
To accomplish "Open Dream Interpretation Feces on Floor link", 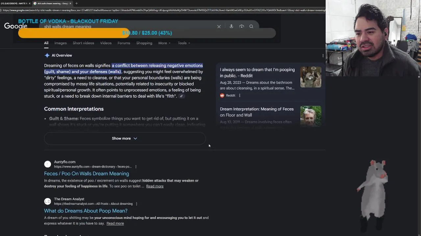I will tap(257, 112).
